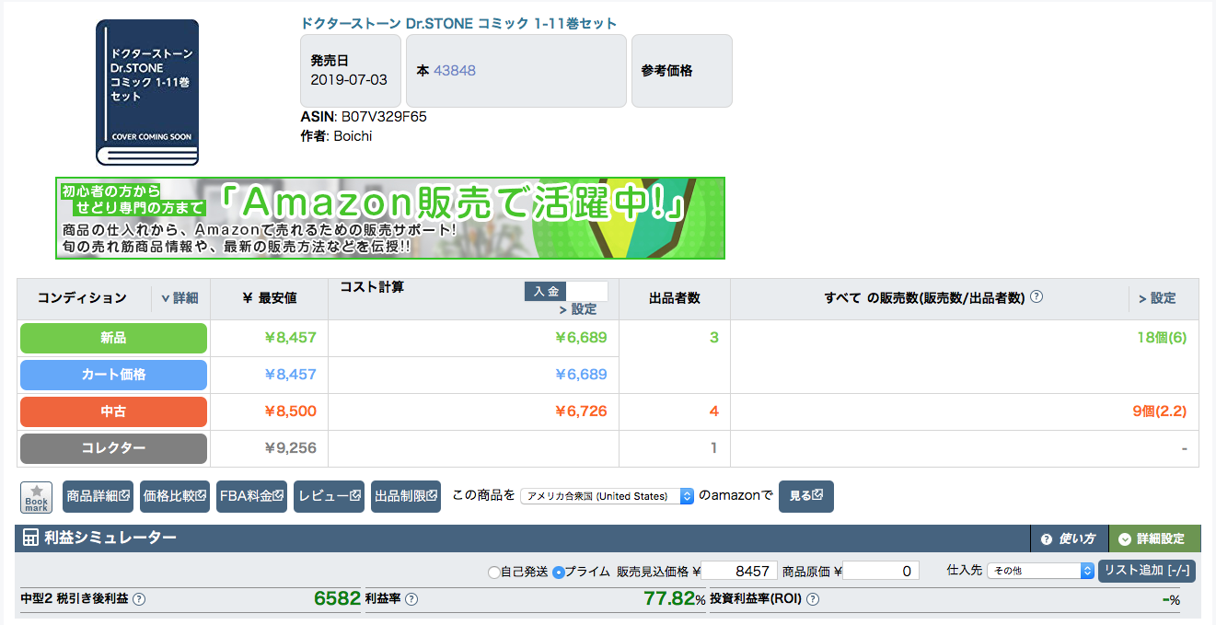Open the 使い方 tab
This screenshot has width=1216, height=625.
pos(1068,538)
